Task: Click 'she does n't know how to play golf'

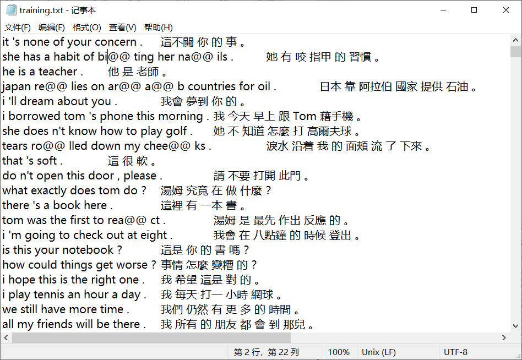Action: pos(95,131)
